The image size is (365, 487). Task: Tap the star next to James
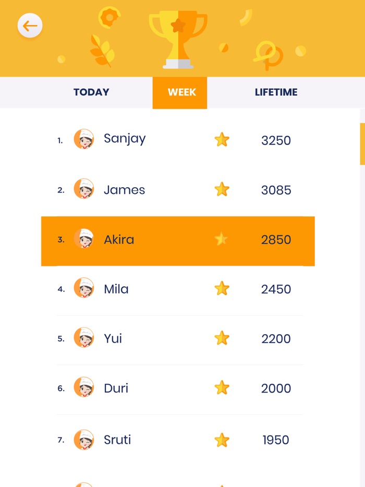click(x=222, y=189)
